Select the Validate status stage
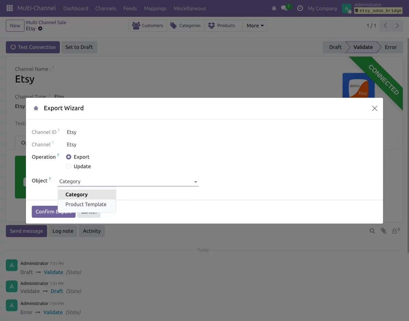409x321 pixels. click(x=363, y=47)
